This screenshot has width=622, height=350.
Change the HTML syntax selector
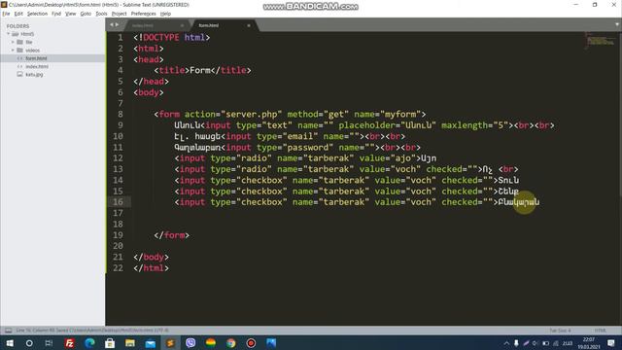(601, 331)
